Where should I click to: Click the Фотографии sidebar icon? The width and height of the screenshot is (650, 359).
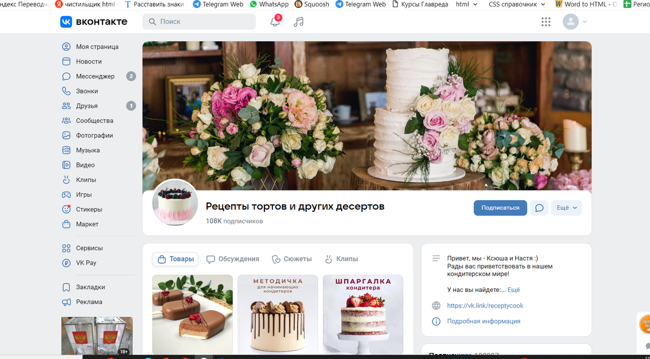point(66,135)
